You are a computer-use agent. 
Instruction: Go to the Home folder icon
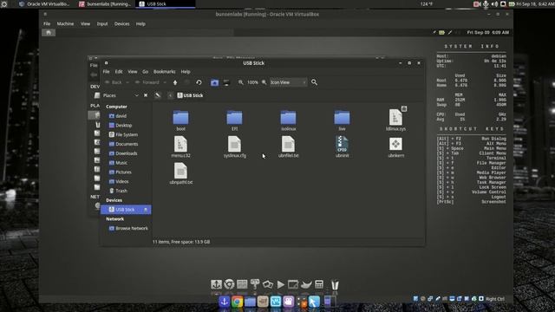(x=214, y=82)
